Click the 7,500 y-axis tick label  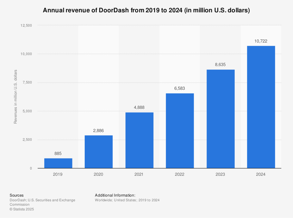[x=27, y=82]
